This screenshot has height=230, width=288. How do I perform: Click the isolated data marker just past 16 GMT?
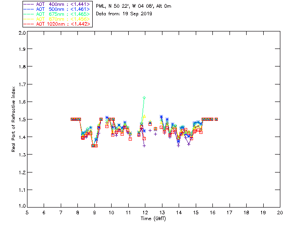(216, 119)
